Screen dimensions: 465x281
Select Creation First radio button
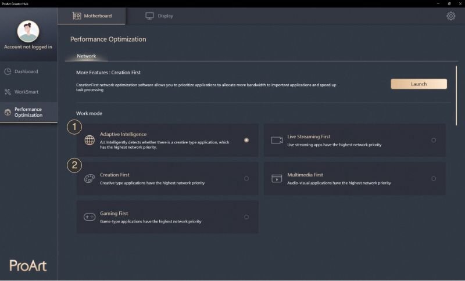[246, 179]
